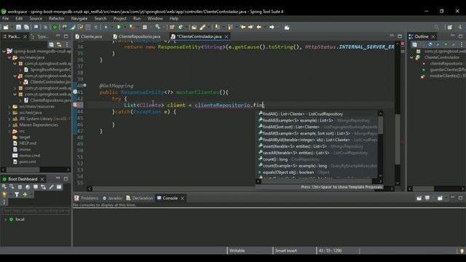Screen dimensions: 466x262
Task: Click the tip lightbulb in status bar
Action: [x=462, y=250]
